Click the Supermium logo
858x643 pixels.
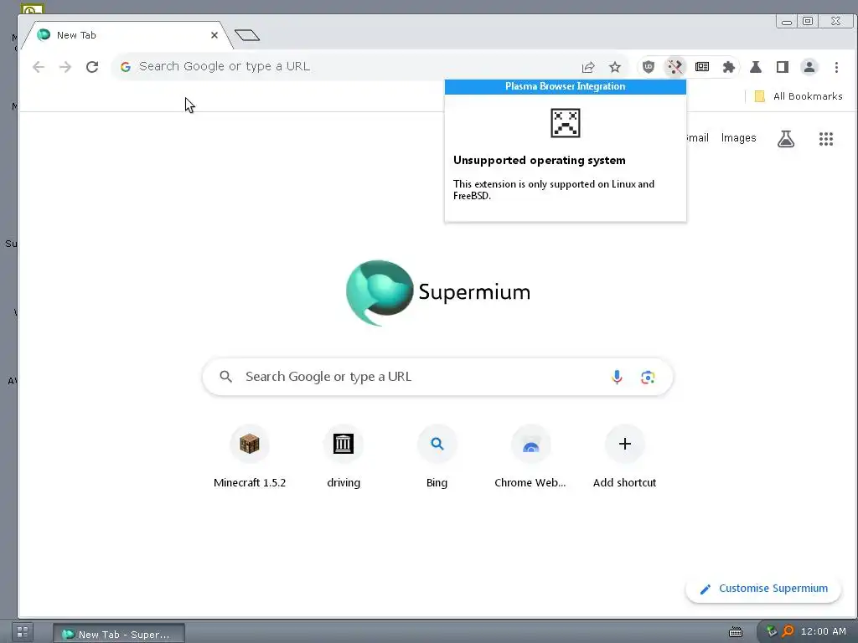coord(437,292)
